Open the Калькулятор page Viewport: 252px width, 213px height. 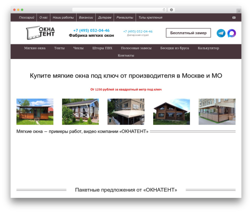208,48
